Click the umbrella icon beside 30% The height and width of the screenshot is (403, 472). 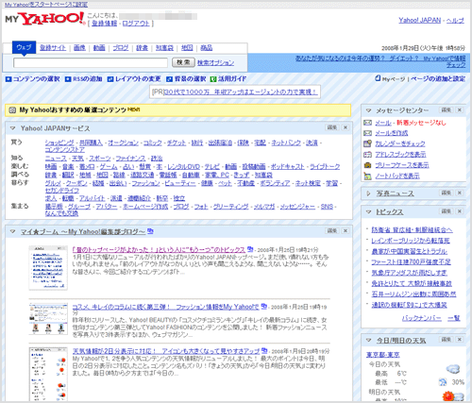443,382
